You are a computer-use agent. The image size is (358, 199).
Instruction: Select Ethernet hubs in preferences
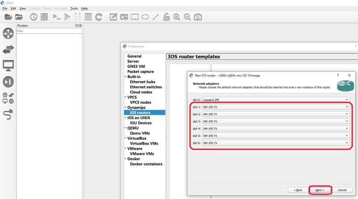click(142, 82)
